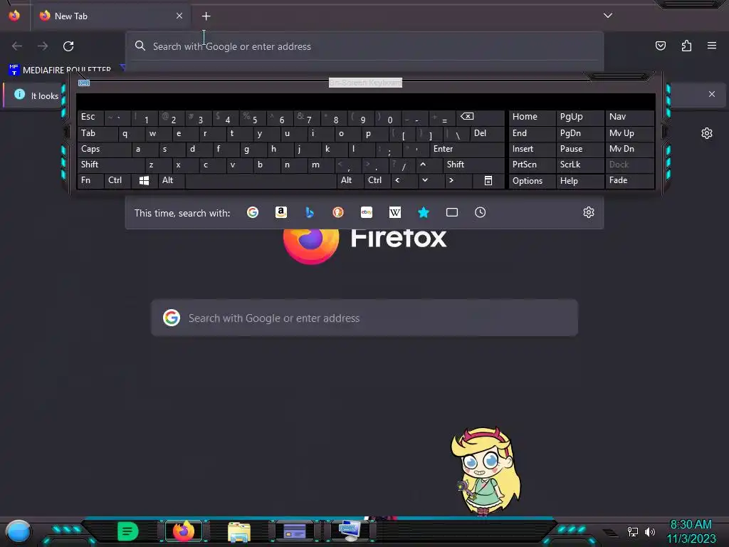Go forward using the forward arrow

43,46
